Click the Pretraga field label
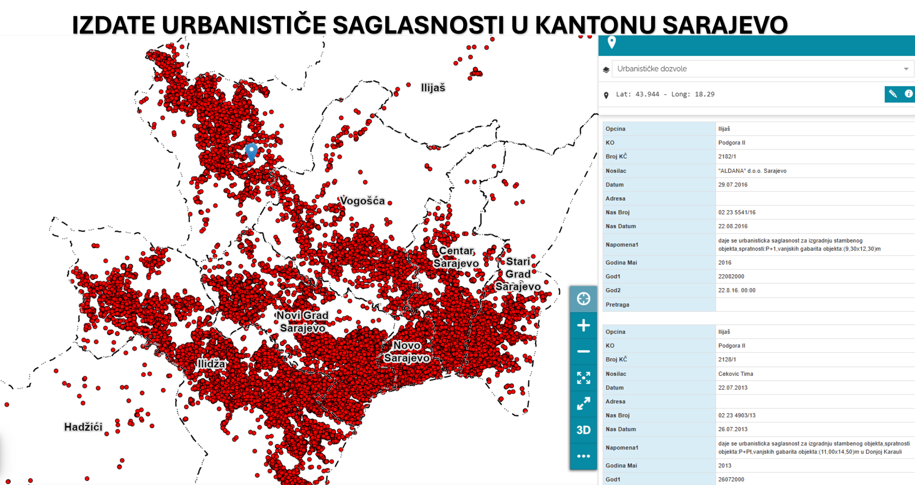The image size is (915, 485). (617, 305)
